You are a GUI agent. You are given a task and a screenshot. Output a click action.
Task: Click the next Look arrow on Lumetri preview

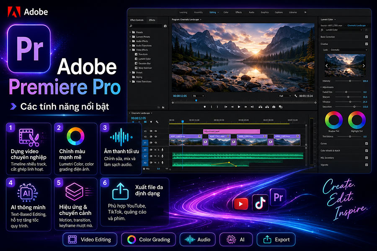tap(364, 66)
